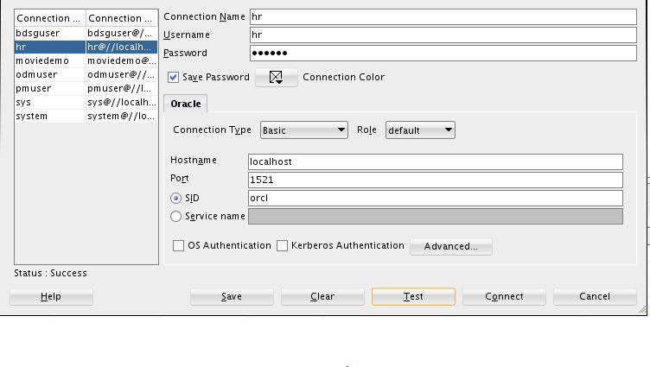Cancel the connection dialog
Image resolution: width=650 pixels, height=367 pixels.
coord(595,296)
